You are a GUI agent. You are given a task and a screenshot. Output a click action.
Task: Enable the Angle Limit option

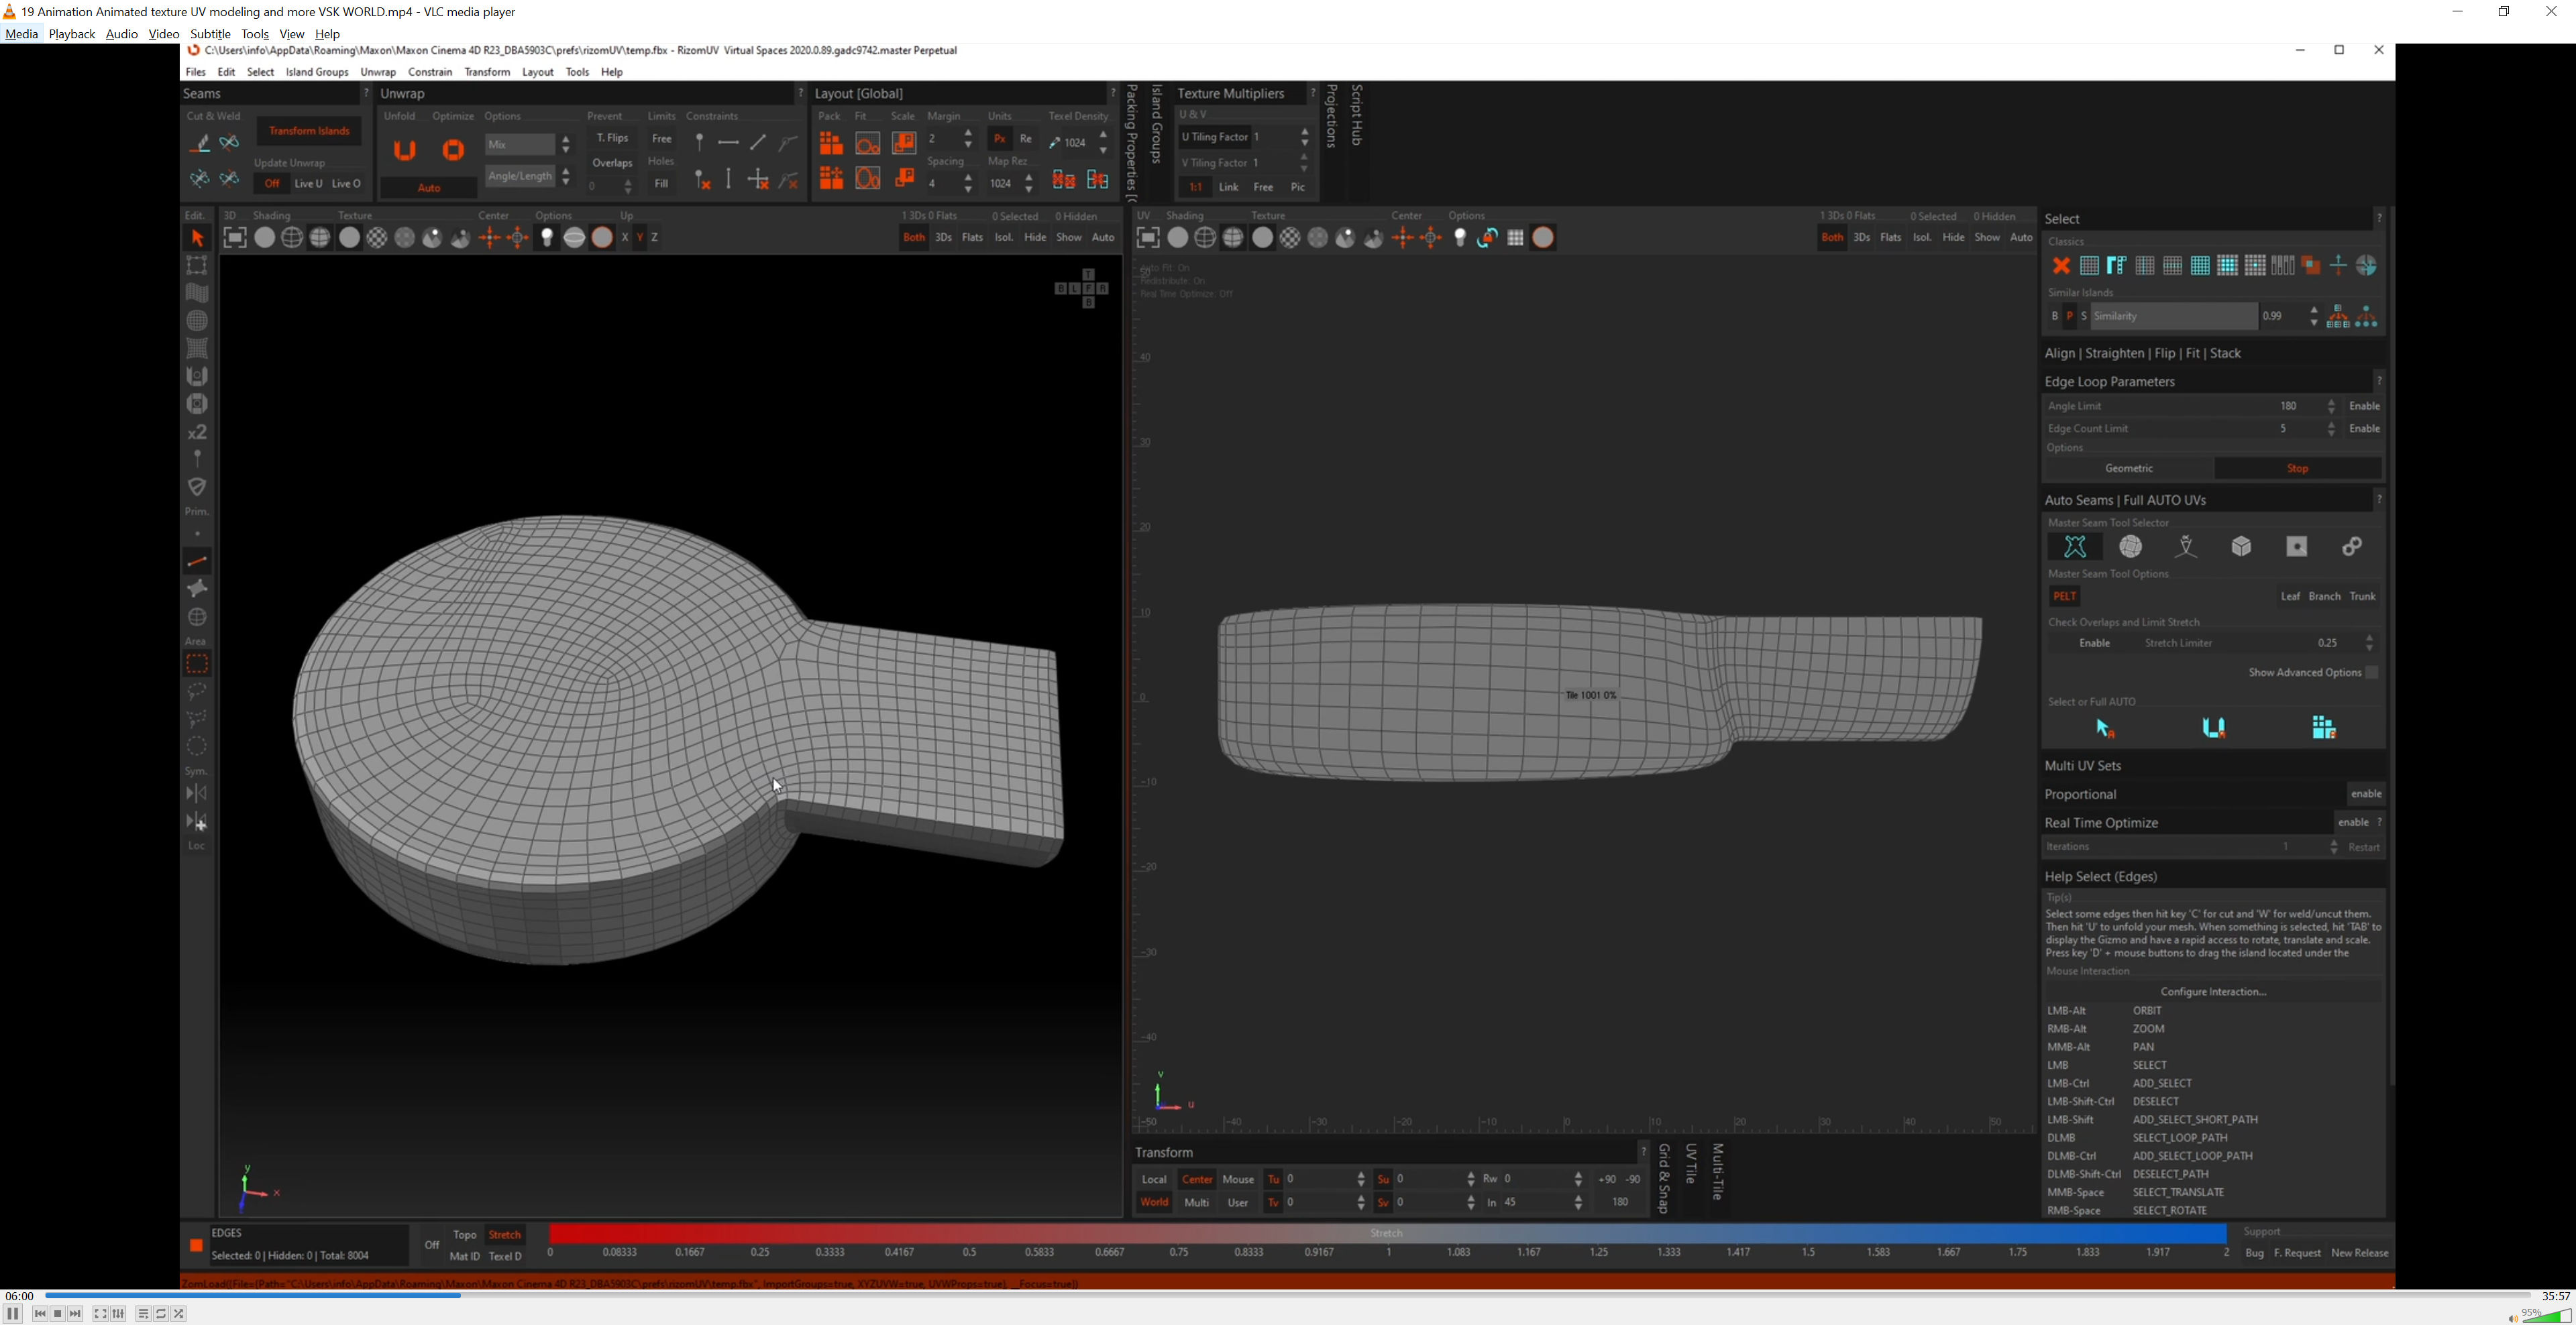pyautogui.click(x=2364, y=406)
